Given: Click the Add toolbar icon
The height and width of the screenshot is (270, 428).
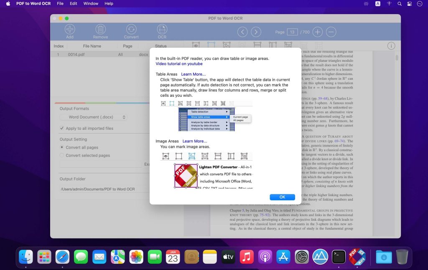Looking at the screenshot, I should point(69,30).
